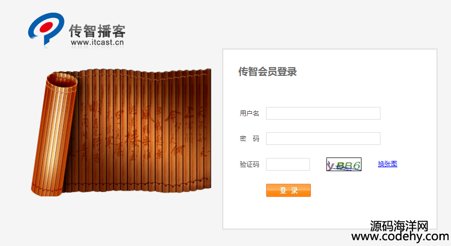Screen dimensions: 451x246
Task: Focus the 验证码 captcha input field
Action: click(288, 164)
